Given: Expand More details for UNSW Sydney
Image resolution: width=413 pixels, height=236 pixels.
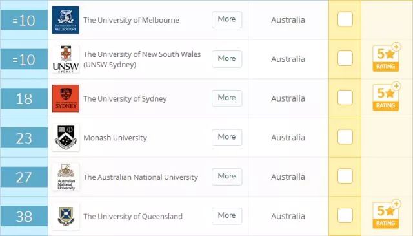Looking at the screenshot, I should [227, 59].
